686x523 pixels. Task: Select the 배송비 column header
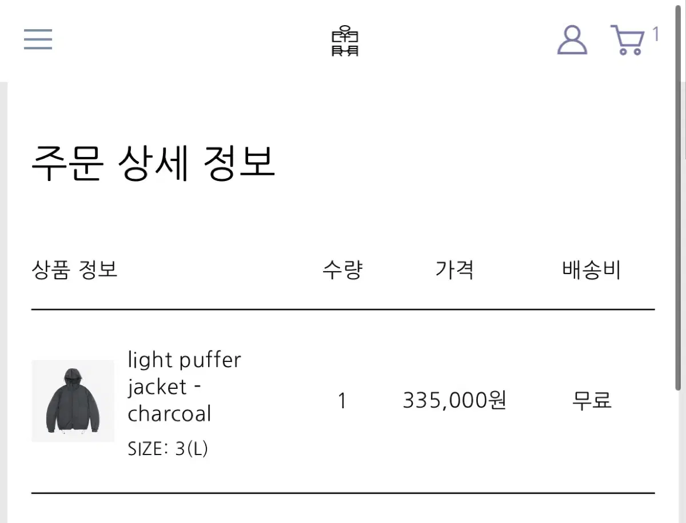(592, 269)
